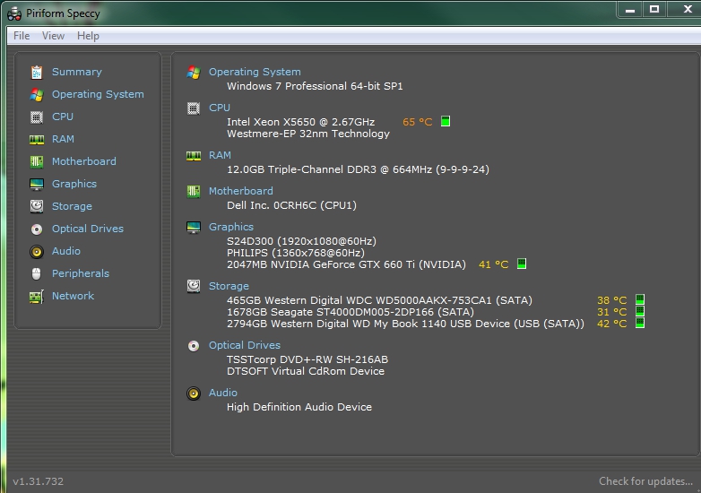Click the Storage heading in main panel
Screen dimensions: 701x493
tap(229, 286)
